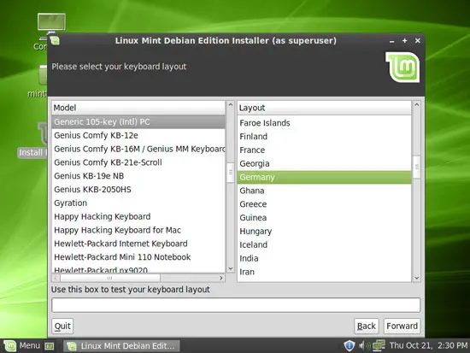Choose Georgia keyboard layout
Screen dimensions: 470x353
[325, 163]
